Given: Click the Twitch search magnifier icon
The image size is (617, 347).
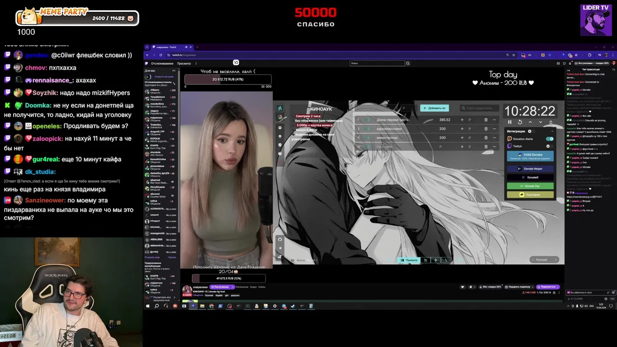Looking at the screenshot, I should [408, 63].
